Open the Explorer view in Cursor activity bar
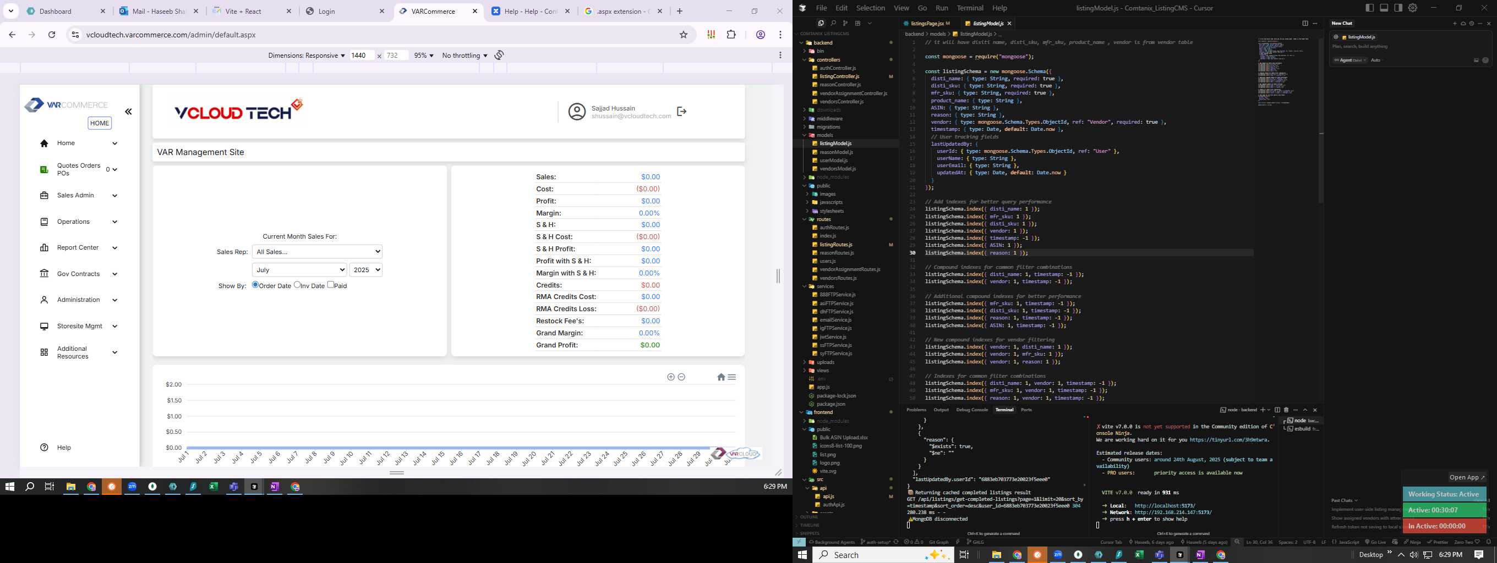 tap(821, 23)
